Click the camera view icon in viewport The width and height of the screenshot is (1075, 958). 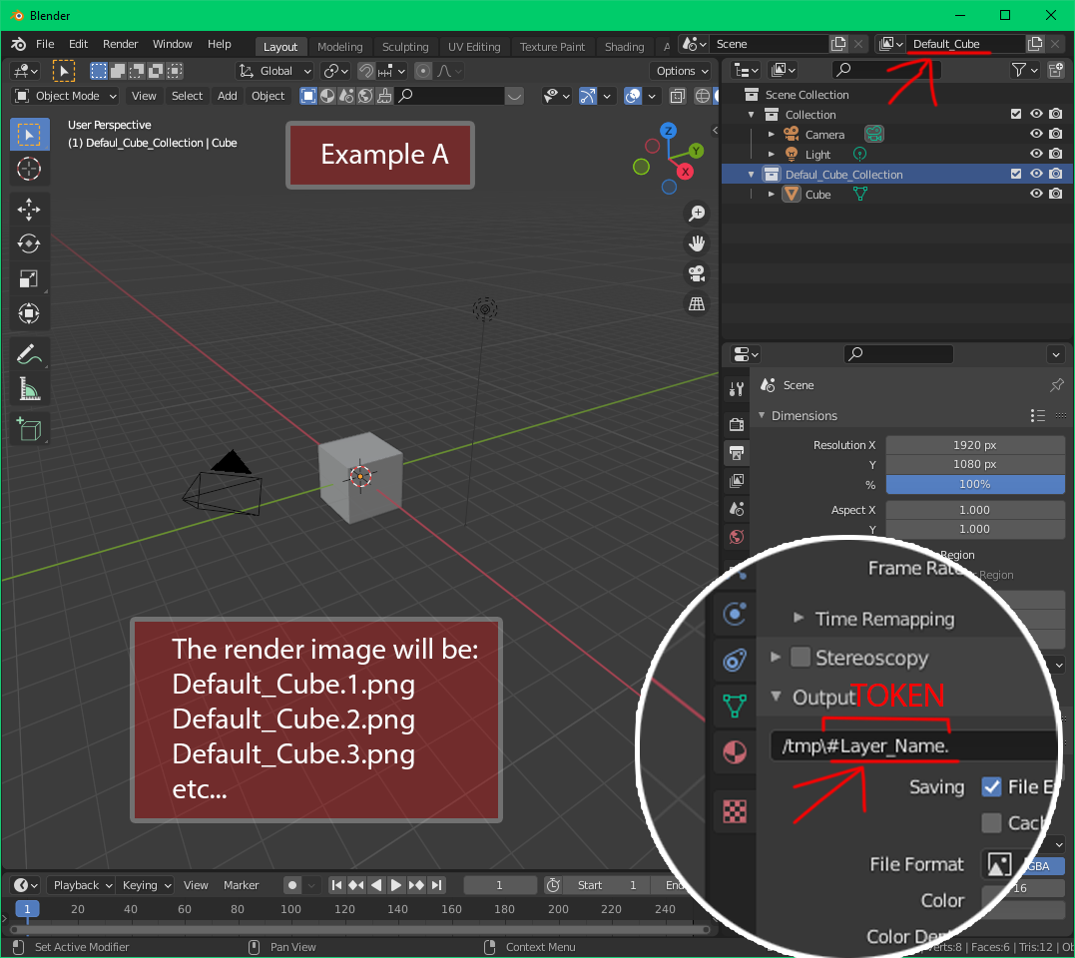pyautogui.click(x=697, y=273)
